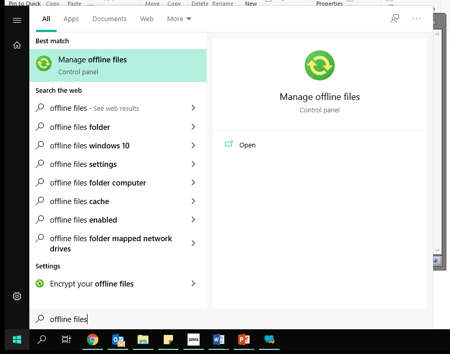Expand arrow for offline files folder computer
Screen dimensions: 450x354
click(x=193, y=182)
